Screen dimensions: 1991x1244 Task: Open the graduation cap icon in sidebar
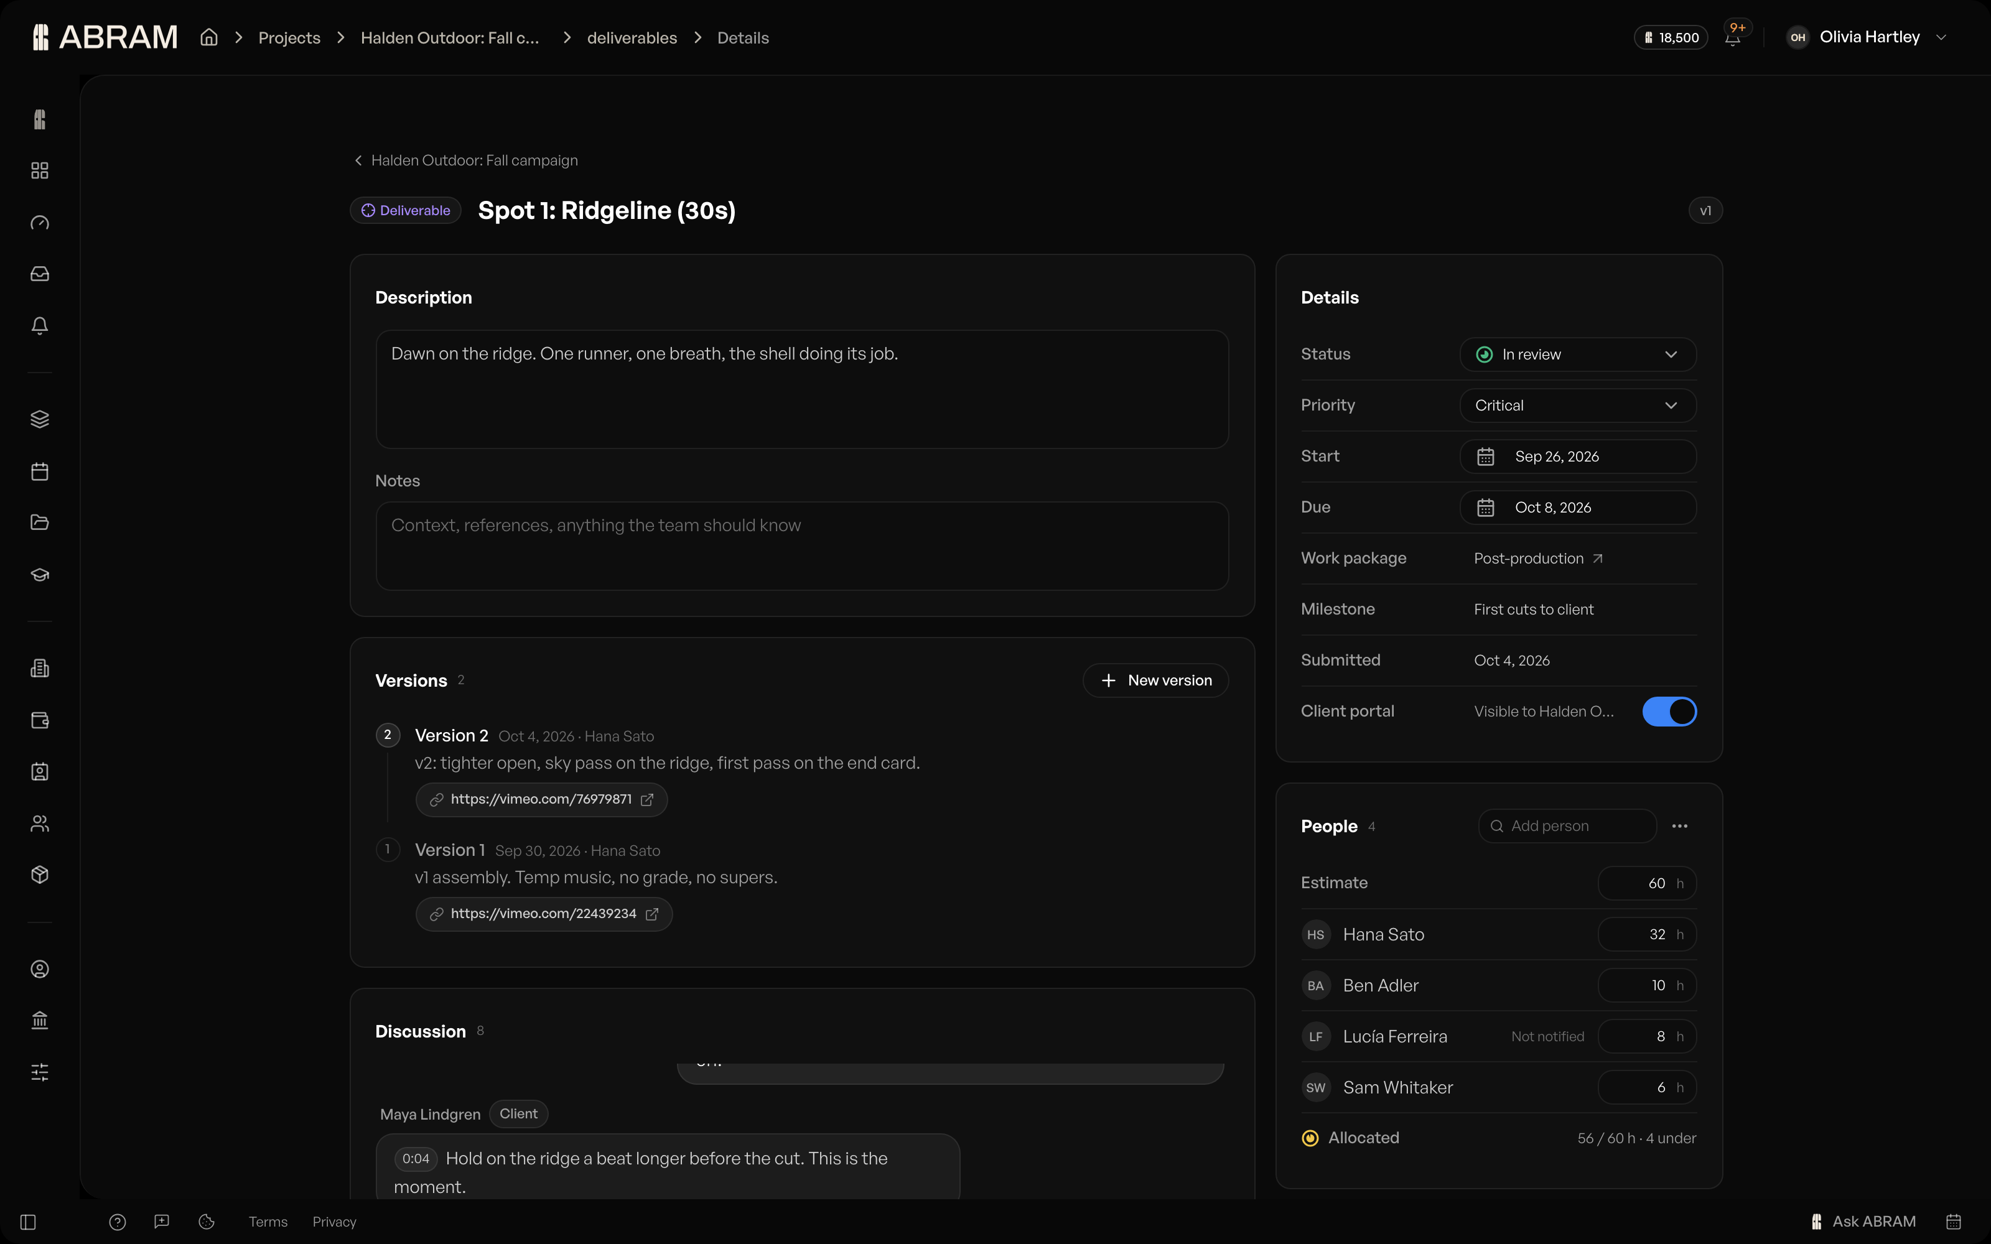coord(39,574)
